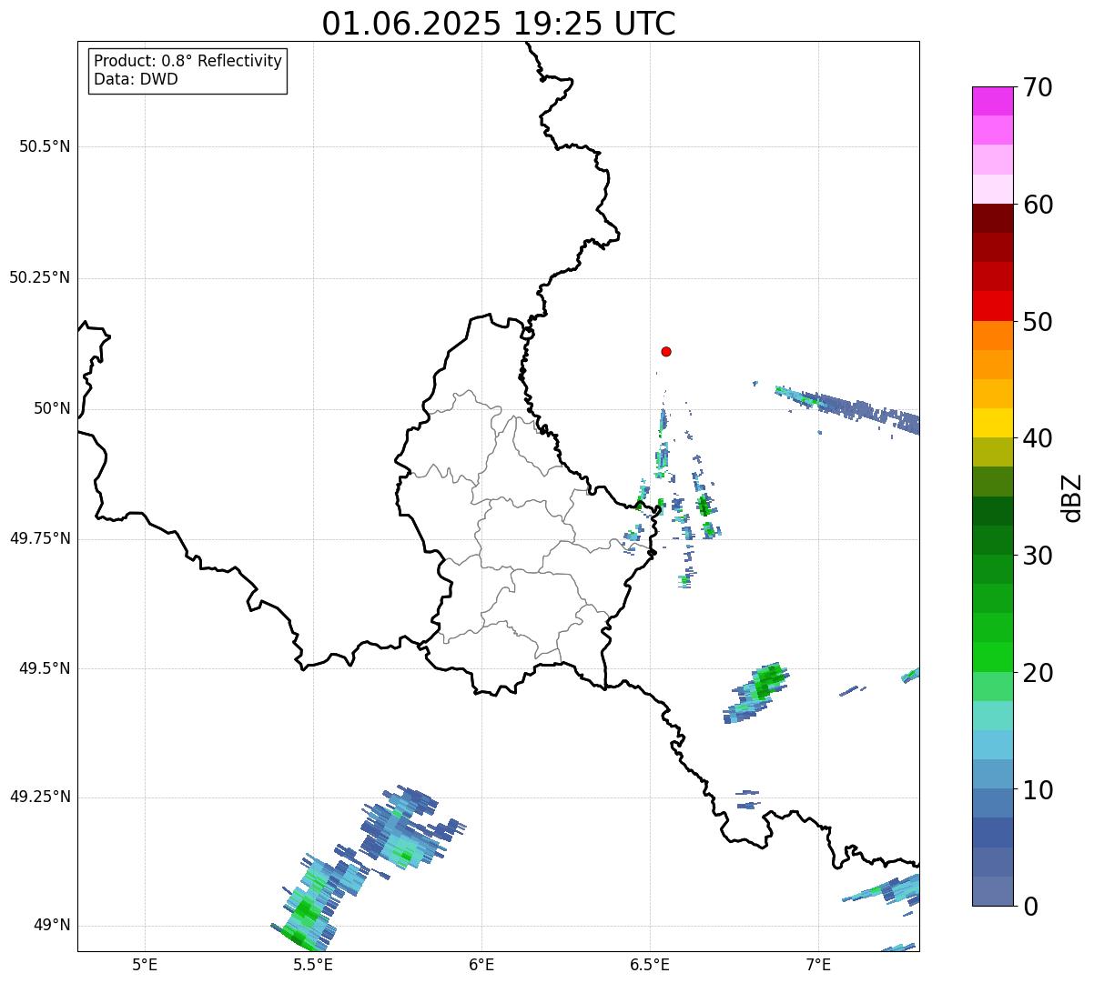Click the colorbar value 0
Viewport: 1094px width, 983px height.
(1030, 907)
